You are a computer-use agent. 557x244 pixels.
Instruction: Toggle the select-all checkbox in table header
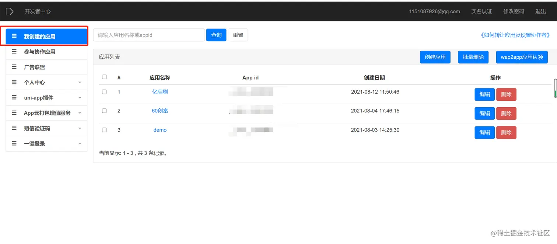(x=104, y=77)
